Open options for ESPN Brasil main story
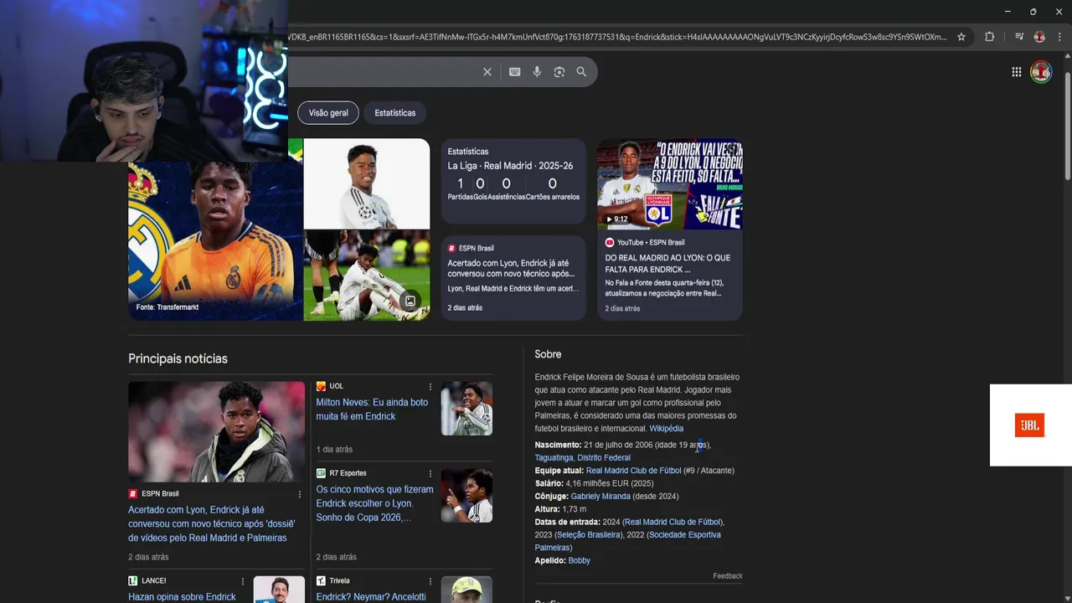The image size is (1072, 603). click(300, 494)
